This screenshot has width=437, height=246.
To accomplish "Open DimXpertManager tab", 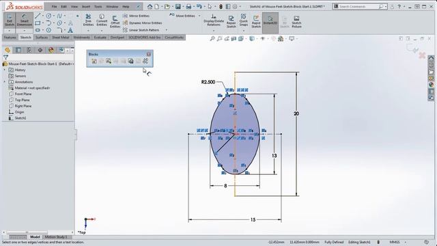I will click(40, 50).
